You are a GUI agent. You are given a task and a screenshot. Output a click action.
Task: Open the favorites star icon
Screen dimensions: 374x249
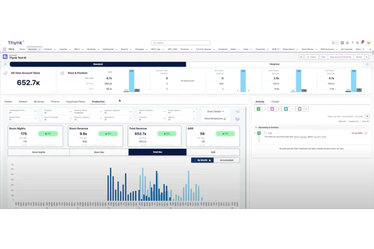click(333, 43)
